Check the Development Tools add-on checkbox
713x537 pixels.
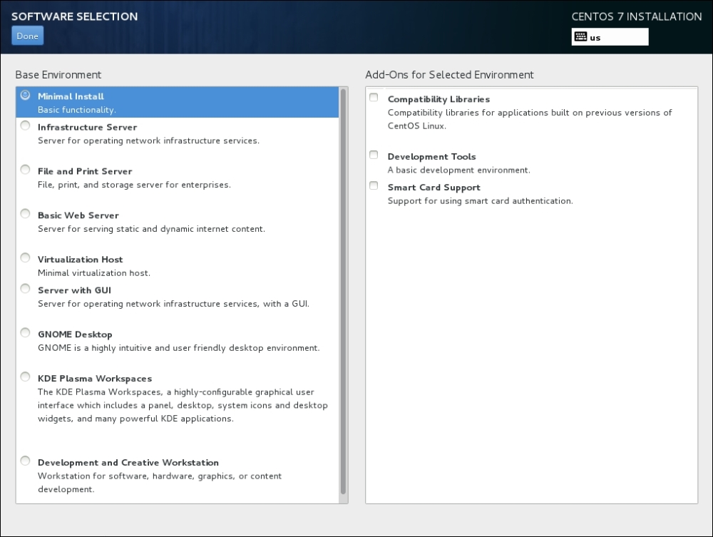374,155
